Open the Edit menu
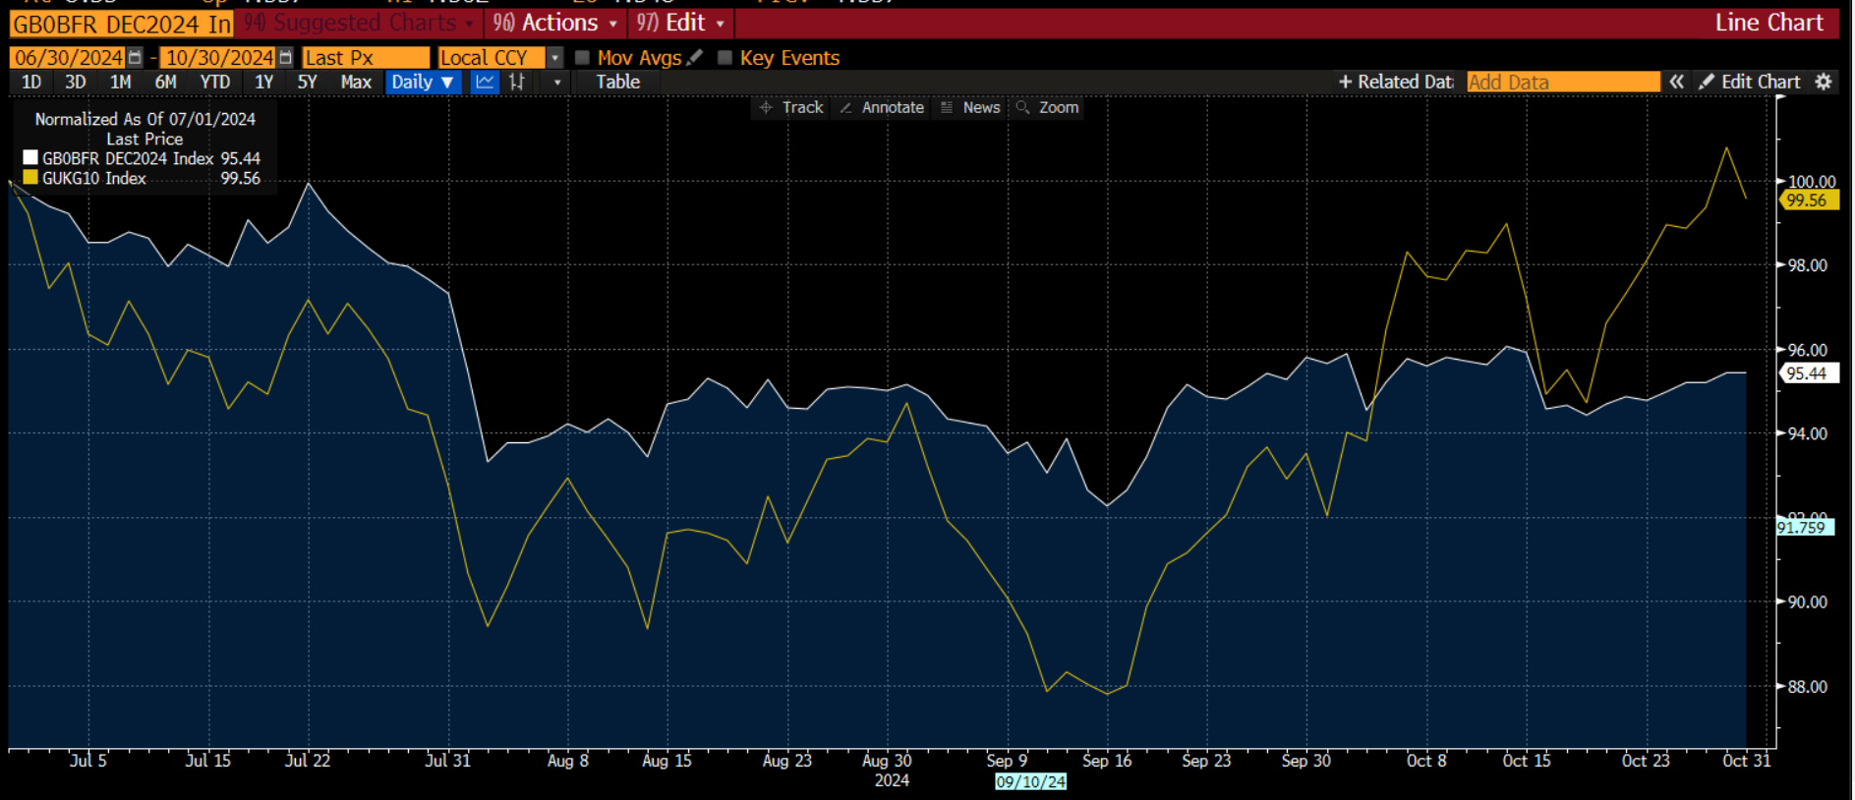This screenshot has width=1855, height=800. click(x=681, y=23)
